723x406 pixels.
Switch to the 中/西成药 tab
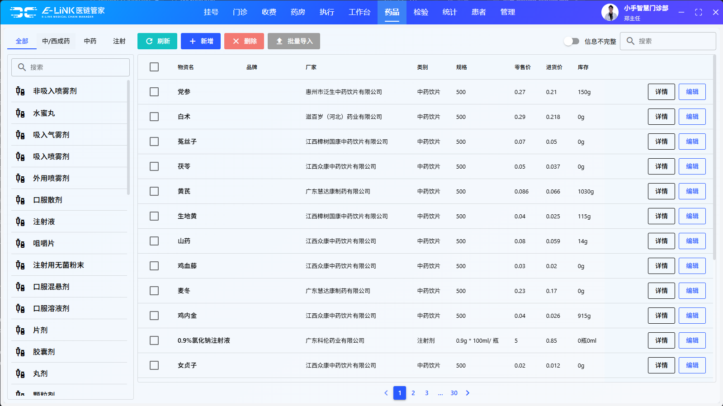(x=56, y=41)
